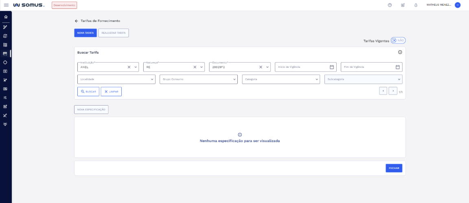Click the FECHAR button

pyautogui.click(x=394, y=168)
